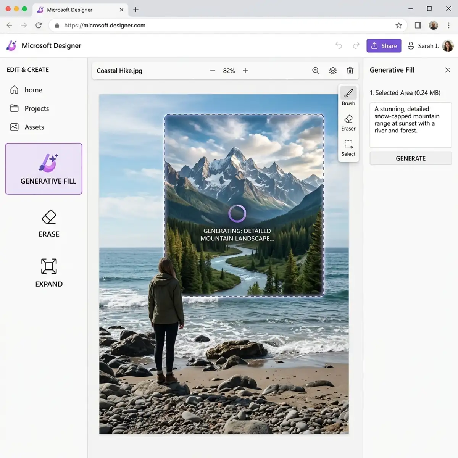This screenshot has height=458, width=458.
Task: Choose the Select tool
Action: pyautogui.click(x=348, y=148)
